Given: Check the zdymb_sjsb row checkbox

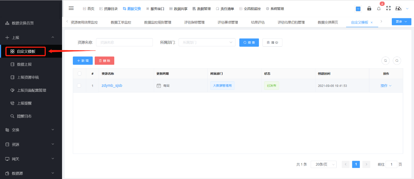Looking at the screenshot, I should click(79, 86).
